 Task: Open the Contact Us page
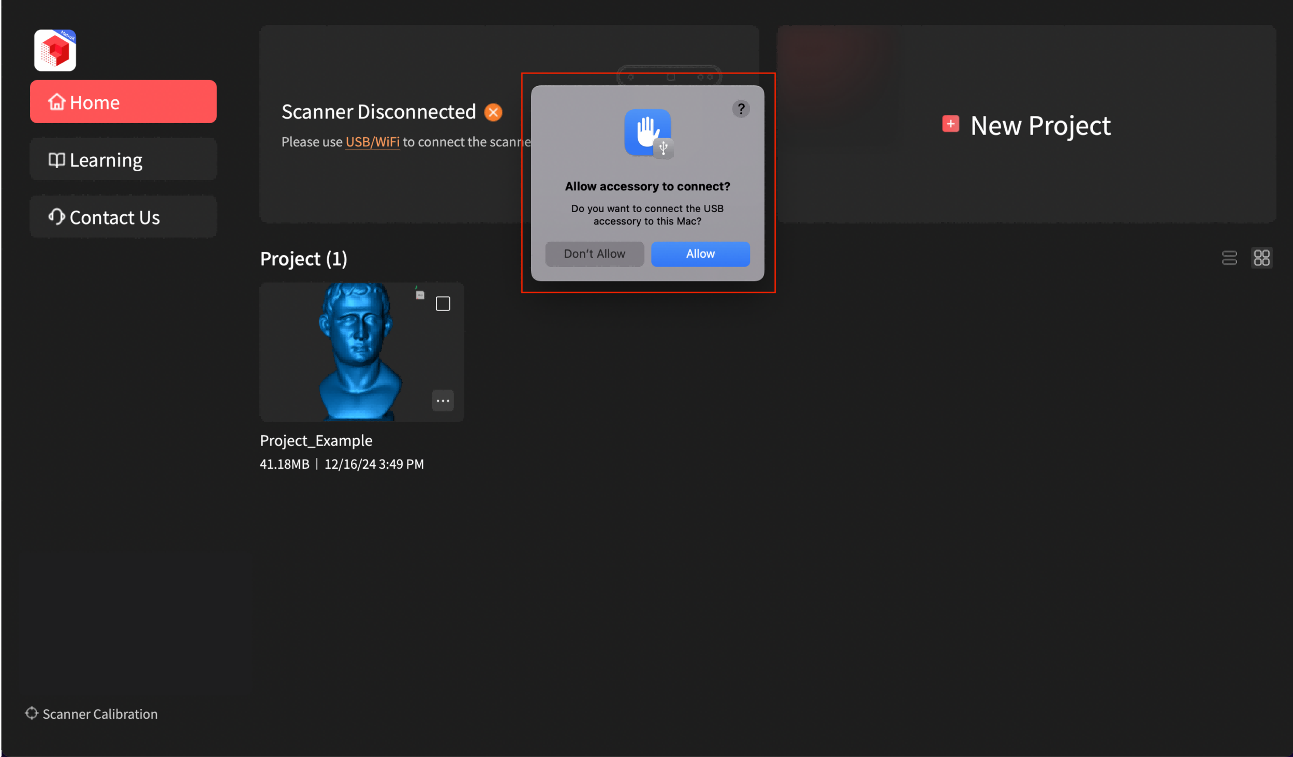123,217
